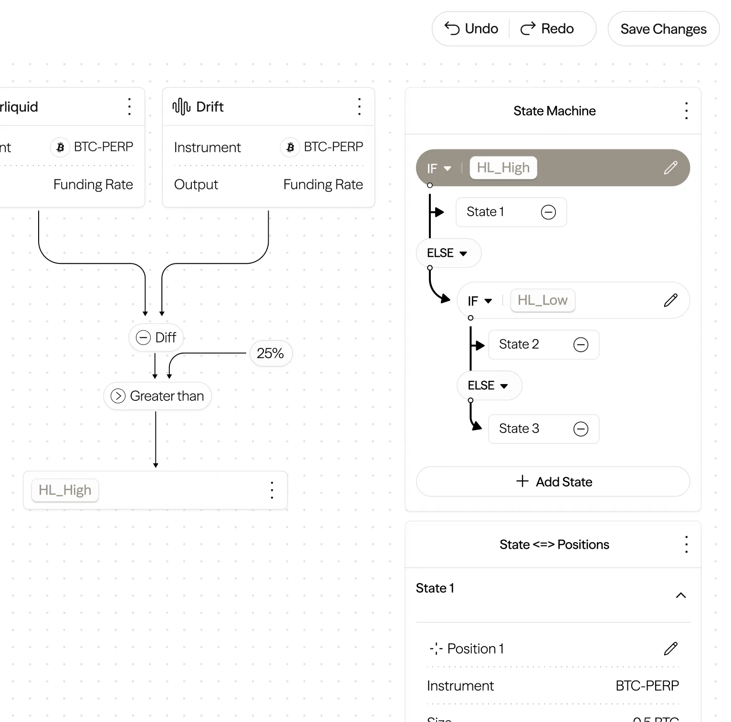Click the Add State button
Screen dimensions: 731x722
pos(553,481)
